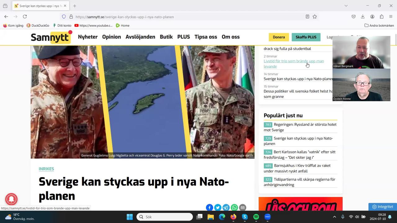Open the Home bookmark
The image size is (397, 223).
click(123, 25)
